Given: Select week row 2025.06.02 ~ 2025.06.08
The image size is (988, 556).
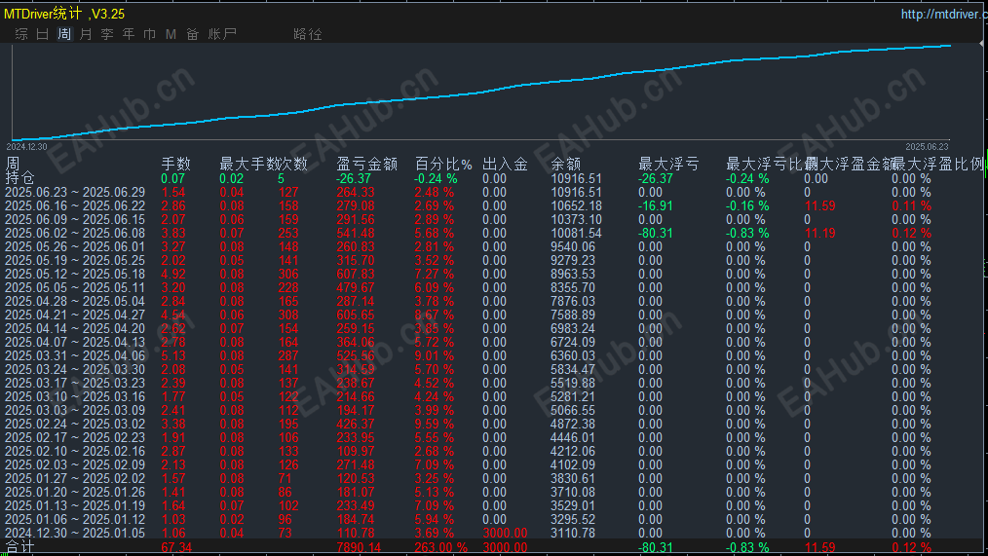Looking at the screenshot, I should click(75, 233).
